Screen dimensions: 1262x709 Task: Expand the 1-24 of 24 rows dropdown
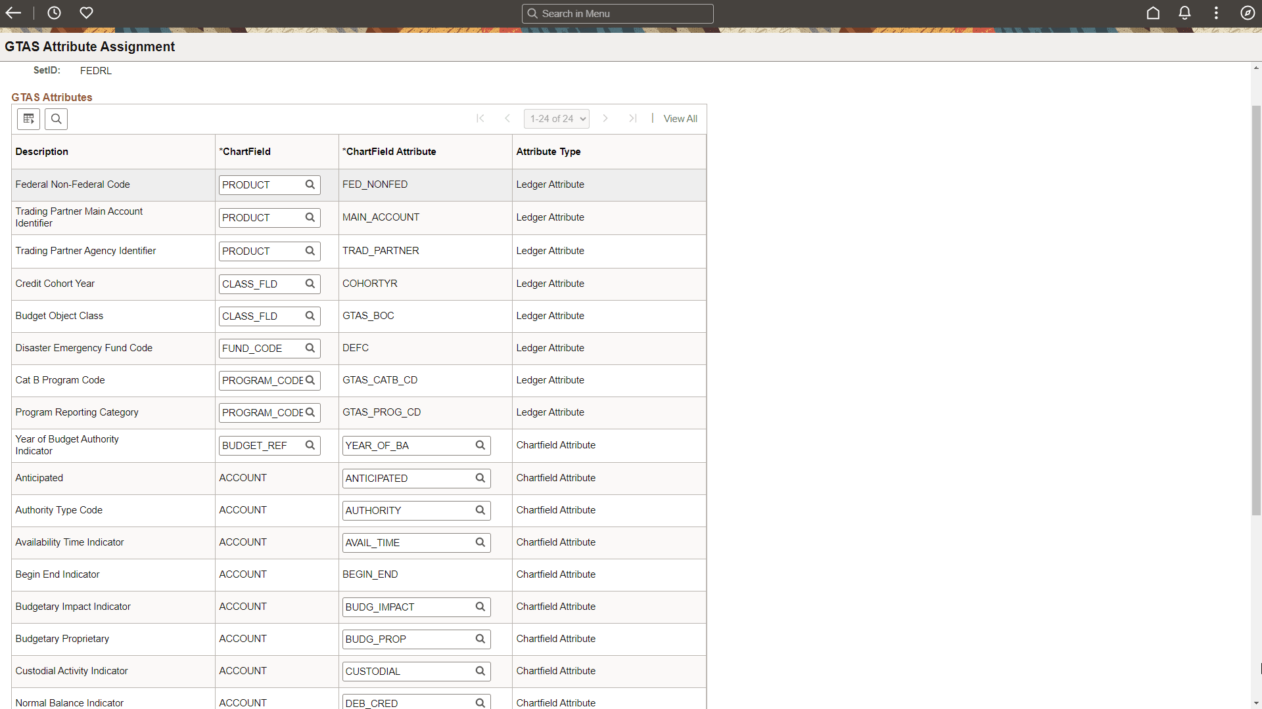click(556, 119)
